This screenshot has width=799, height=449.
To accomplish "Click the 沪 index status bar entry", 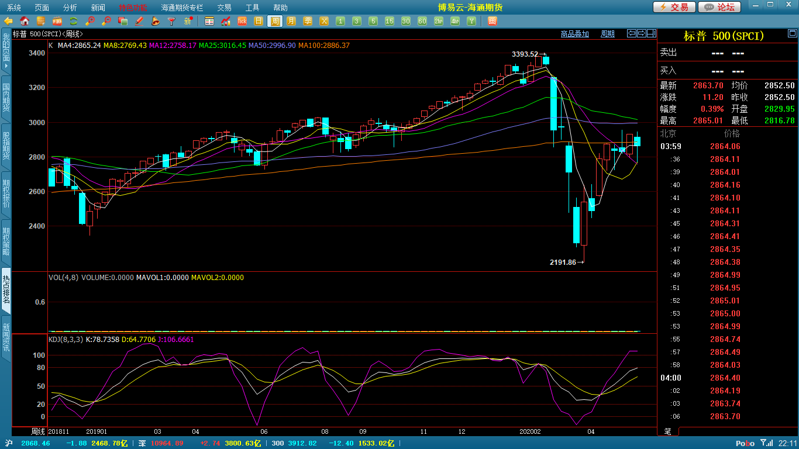I will coord(9,443).
